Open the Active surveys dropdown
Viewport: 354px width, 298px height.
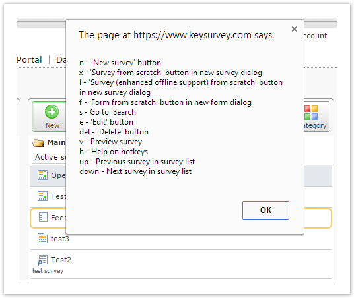(x=49, y=157)
